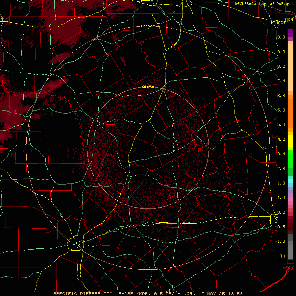The image size is (296, 296).
Task: Click the 5.0 value on color scale
Action: tap(281, 125)
